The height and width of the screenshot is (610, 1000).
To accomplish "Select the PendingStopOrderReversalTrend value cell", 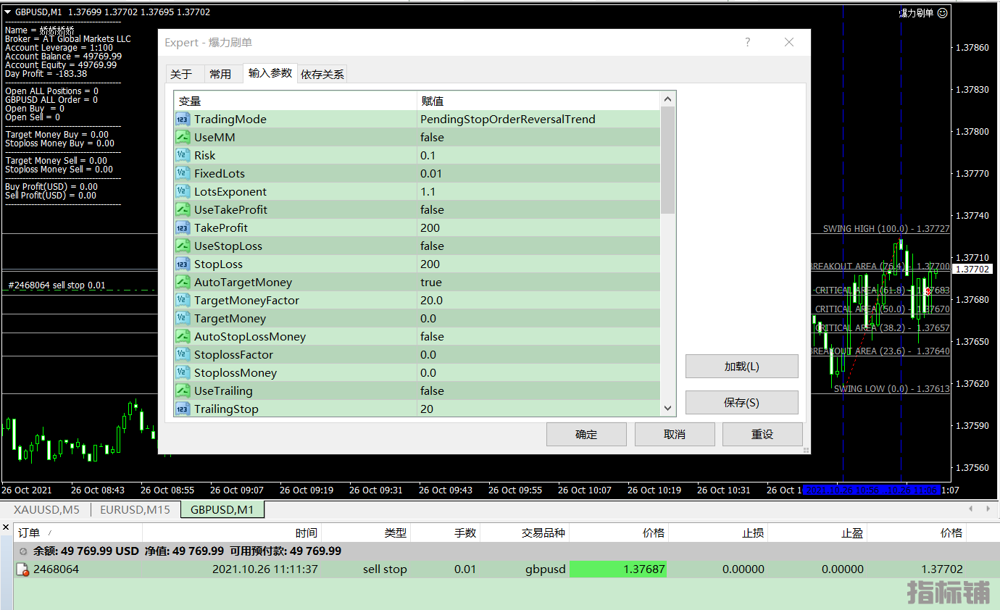I will (x=538, y=120).
